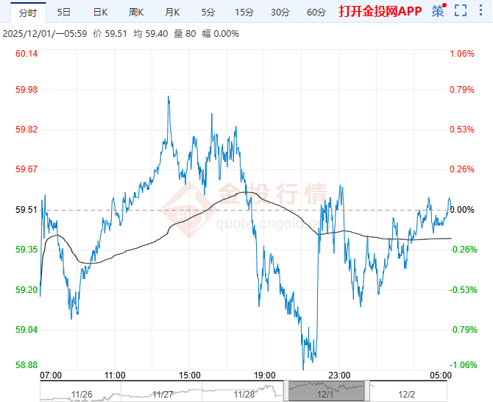Click the 58.88 bottom price label

point(26,365)
